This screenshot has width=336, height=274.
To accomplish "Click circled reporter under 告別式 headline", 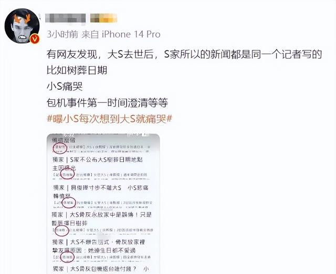I will pyautogui.click(x=67, y=257).
